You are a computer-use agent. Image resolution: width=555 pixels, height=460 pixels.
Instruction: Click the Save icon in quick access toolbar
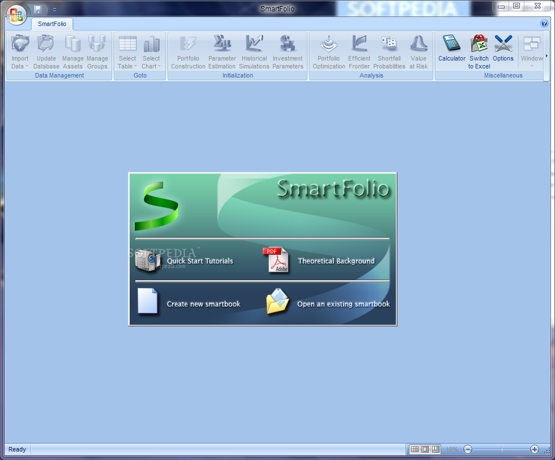pos(38,10)
